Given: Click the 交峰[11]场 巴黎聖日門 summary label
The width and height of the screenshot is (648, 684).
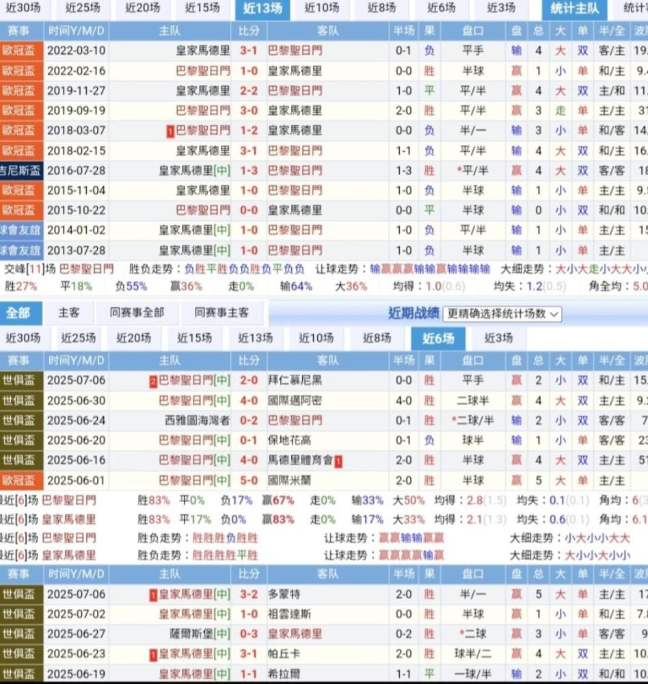Looking at the screenshot, I should tap(59, 269).
